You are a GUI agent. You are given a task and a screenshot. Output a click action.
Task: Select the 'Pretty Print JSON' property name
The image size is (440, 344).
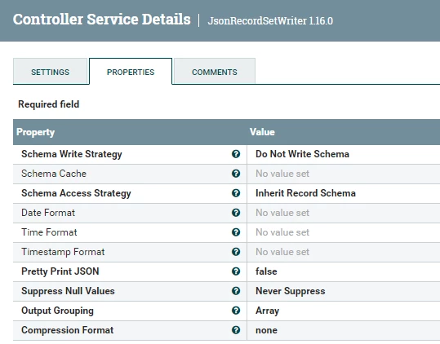pyautogui.click(x=60, y=271)
